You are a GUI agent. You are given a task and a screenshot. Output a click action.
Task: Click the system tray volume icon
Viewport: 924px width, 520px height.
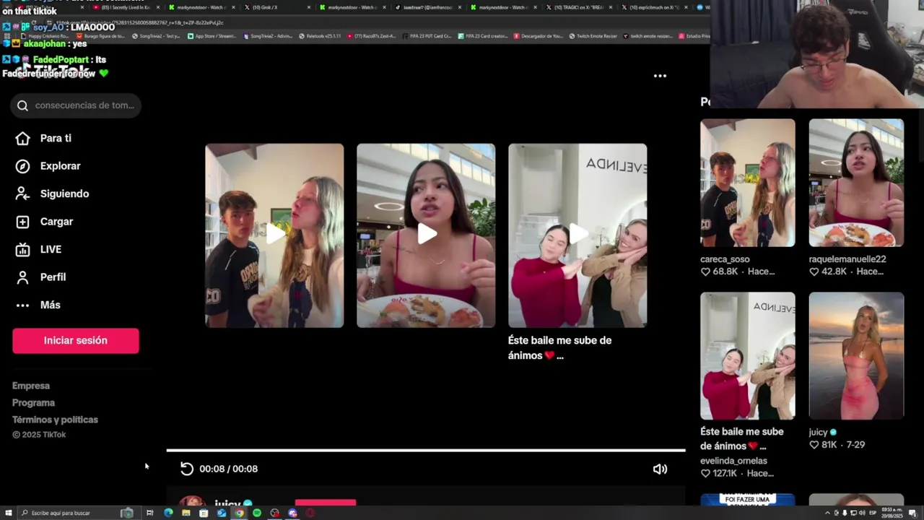click(862, 513)
